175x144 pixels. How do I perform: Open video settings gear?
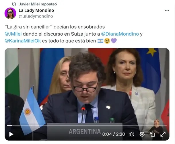coord(142,134)
